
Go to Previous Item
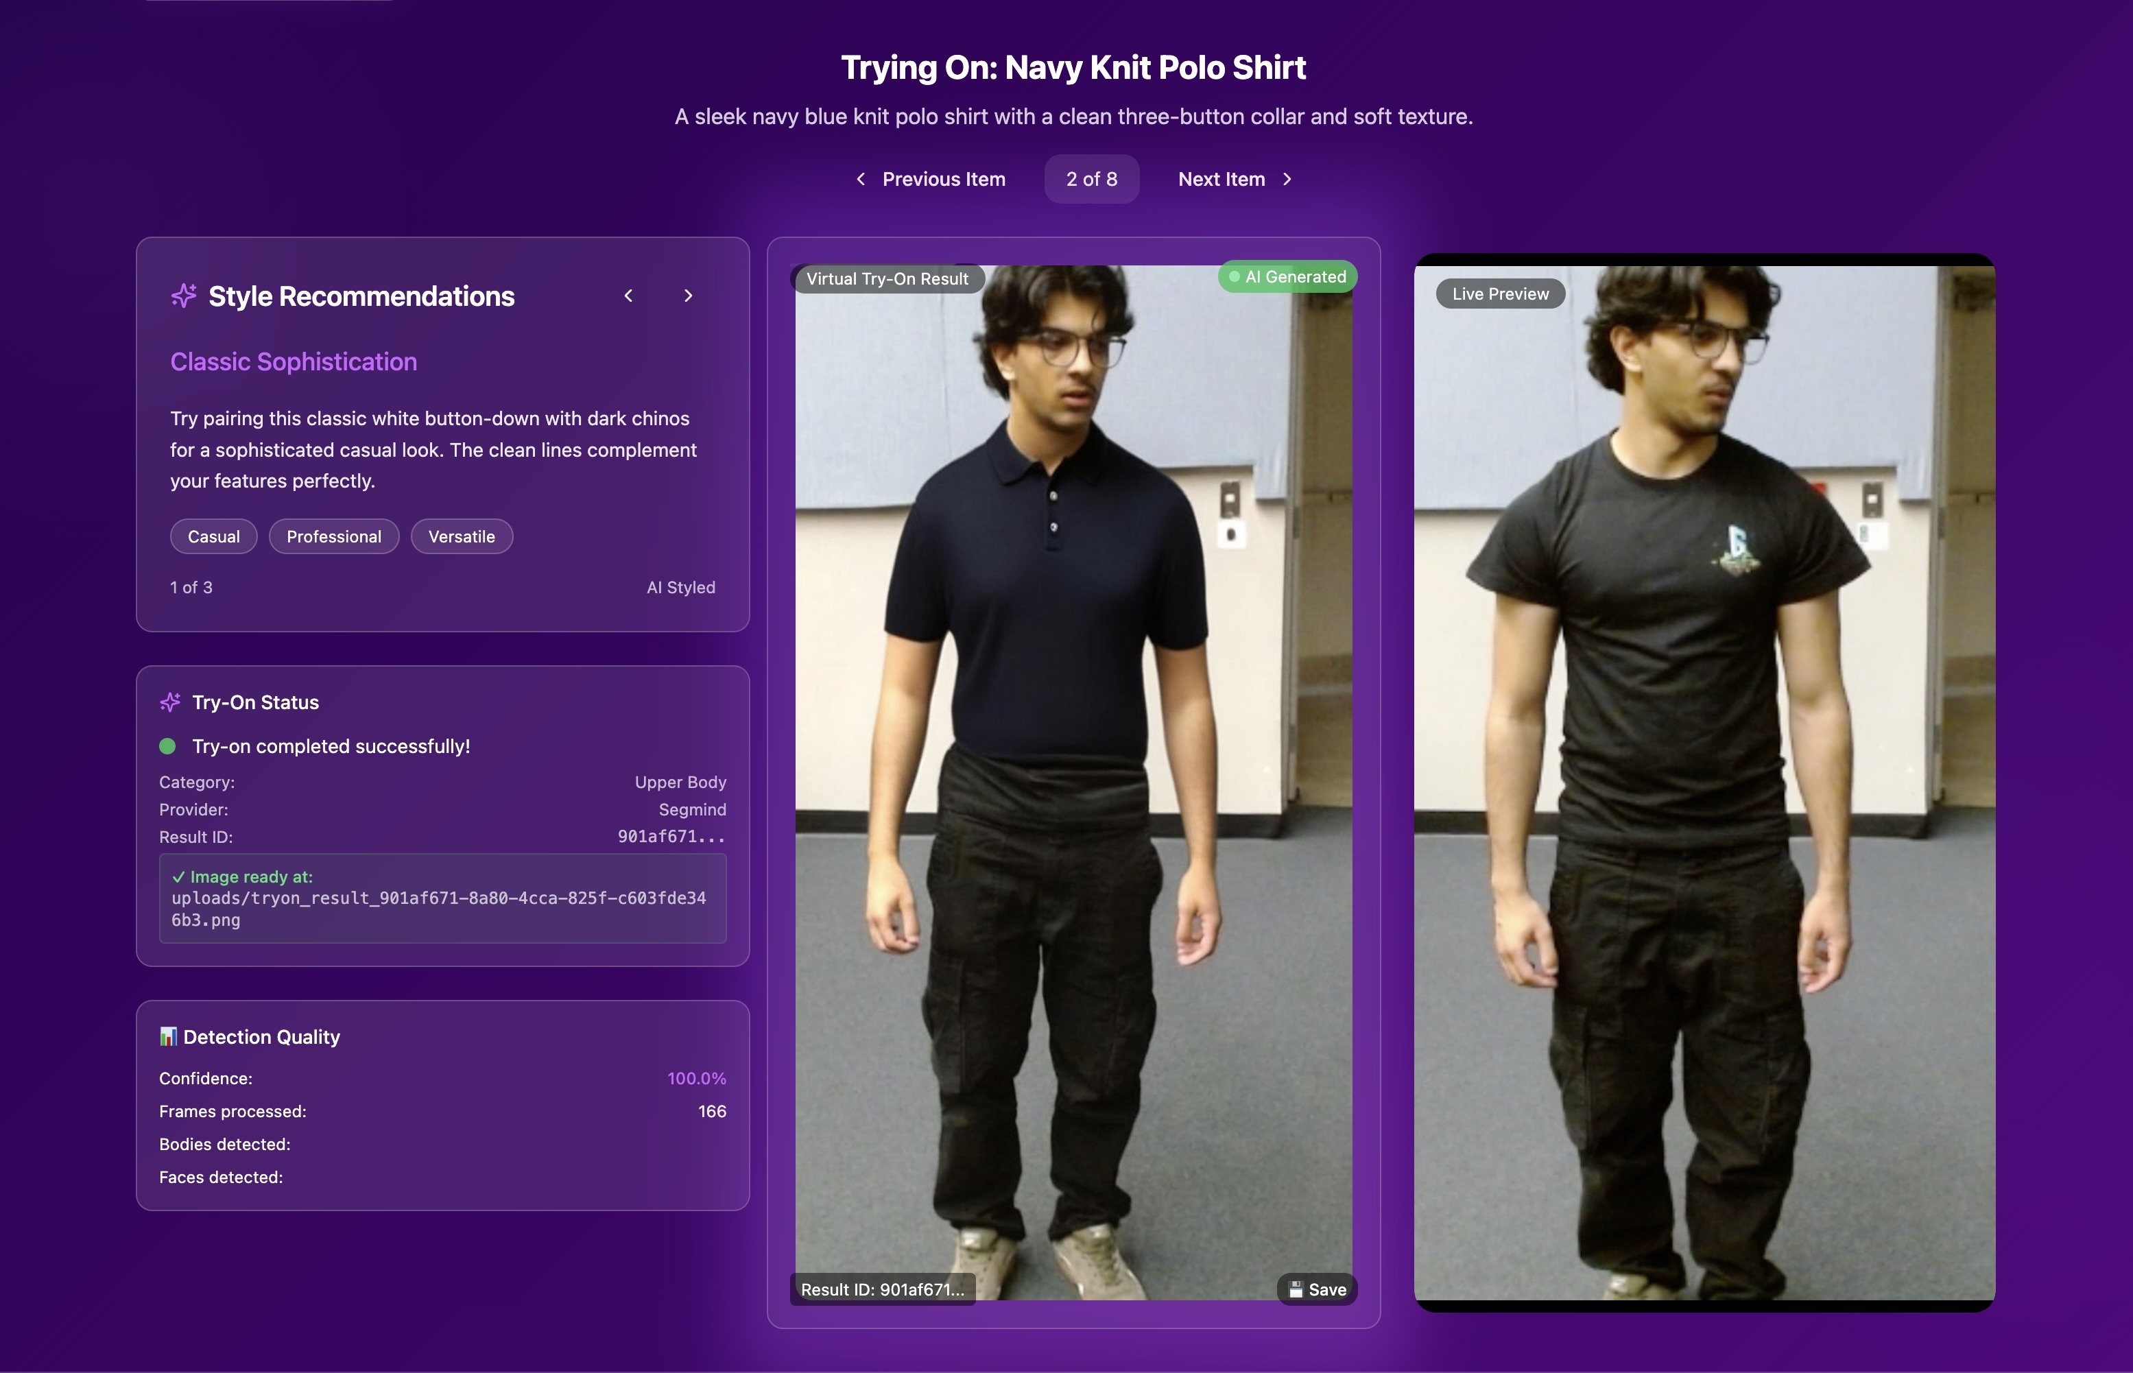point(943,179)
